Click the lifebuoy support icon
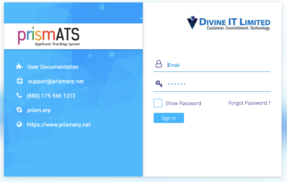Viewport: 287px width, 182px height. [x=19, y=81]
